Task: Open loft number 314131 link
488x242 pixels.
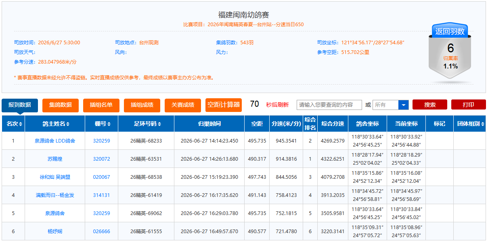Action: 102,195
